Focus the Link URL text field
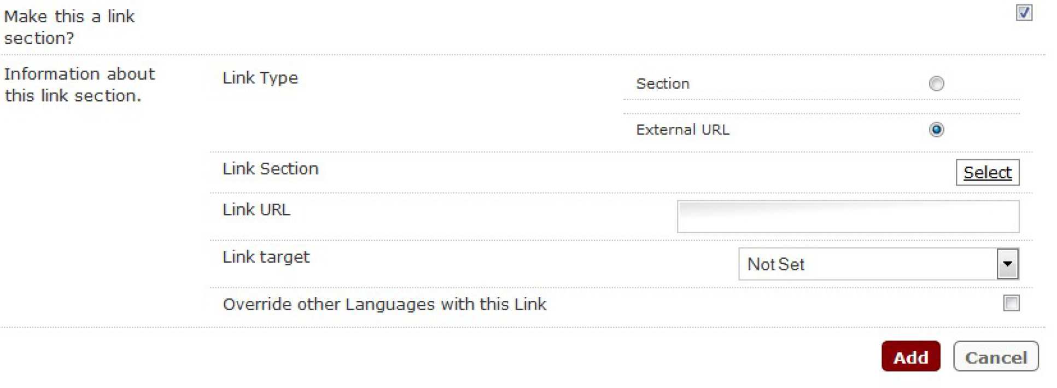The image size is (1057, 388). coord(848,217)
